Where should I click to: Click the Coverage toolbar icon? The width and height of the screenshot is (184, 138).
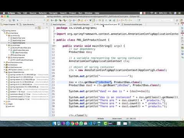[x=60, y=20]
